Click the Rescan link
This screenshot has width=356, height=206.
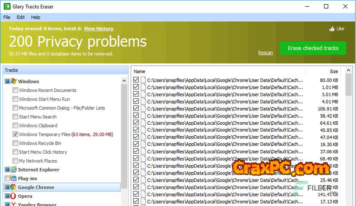click(x=265, y=53)
